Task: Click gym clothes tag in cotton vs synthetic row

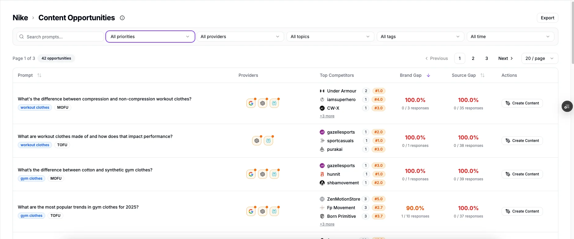Action: 31,178
